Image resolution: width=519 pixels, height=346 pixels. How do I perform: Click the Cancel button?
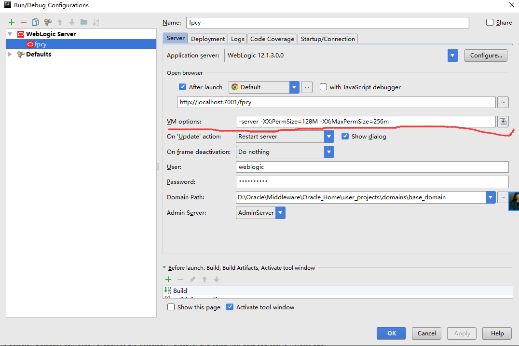[x=426, y=333]
